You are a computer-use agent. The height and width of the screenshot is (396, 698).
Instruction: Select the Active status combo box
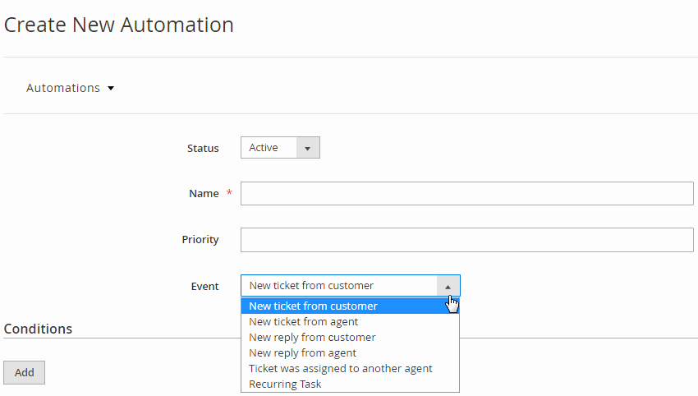click(x=280, y=147)
